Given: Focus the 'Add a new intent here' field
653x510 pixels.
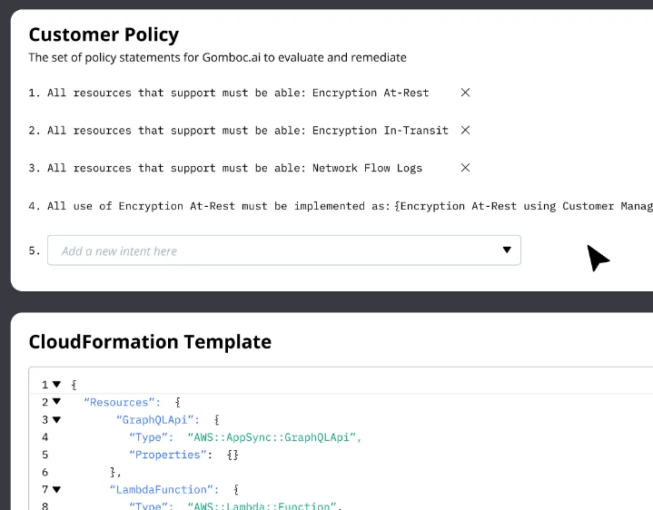Looking at the screenshot, I should [272, 250].
